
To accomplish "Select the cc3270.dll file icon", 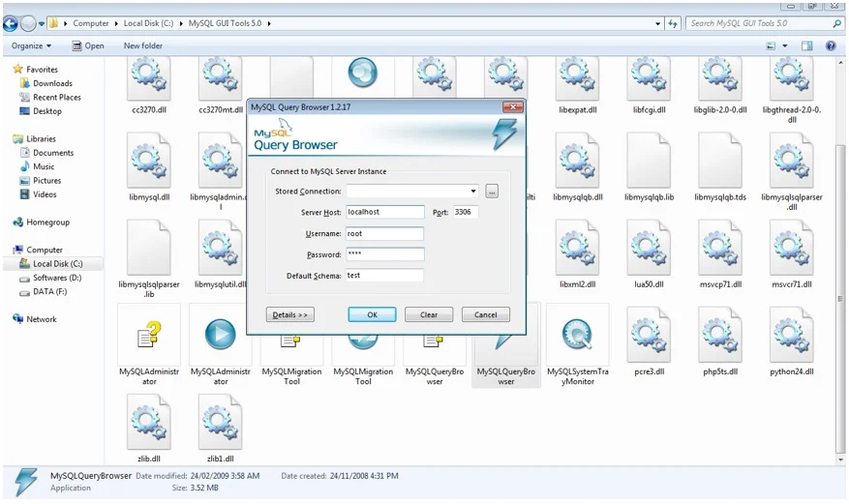I will click(x=149, y=80).
